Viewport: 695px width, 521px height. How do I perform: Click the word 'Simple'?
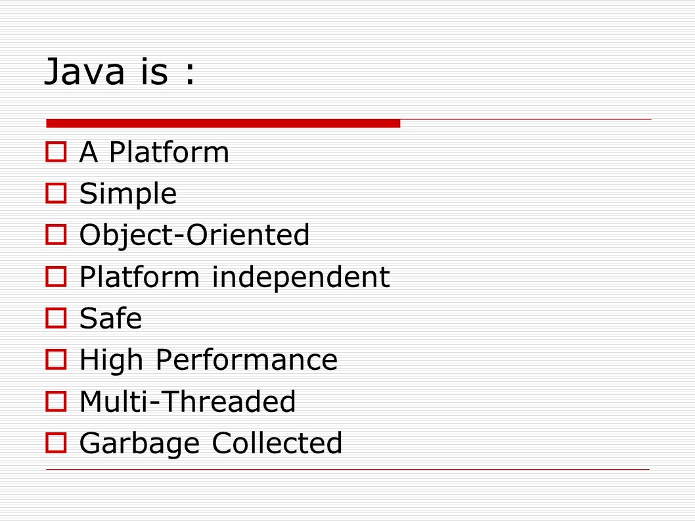coord(128,194)
